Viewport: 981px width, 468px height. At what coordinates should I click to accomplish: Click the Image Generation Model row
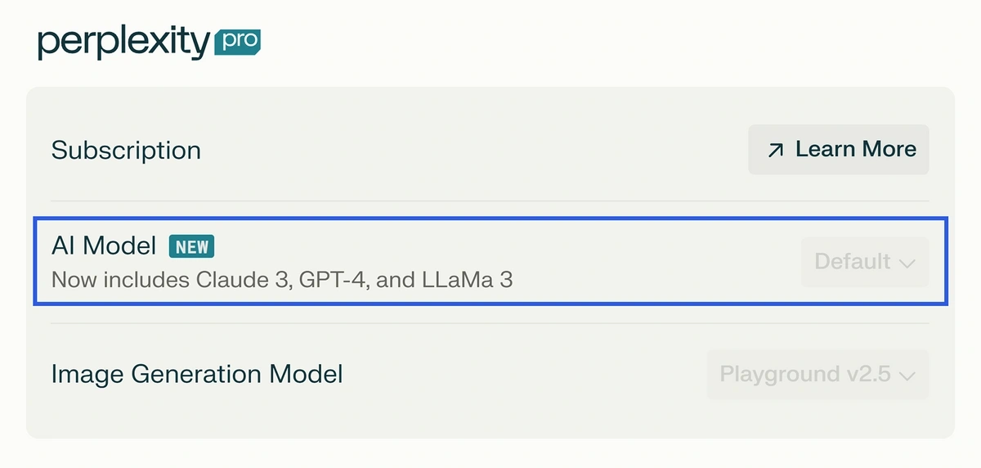pos(490,375)
